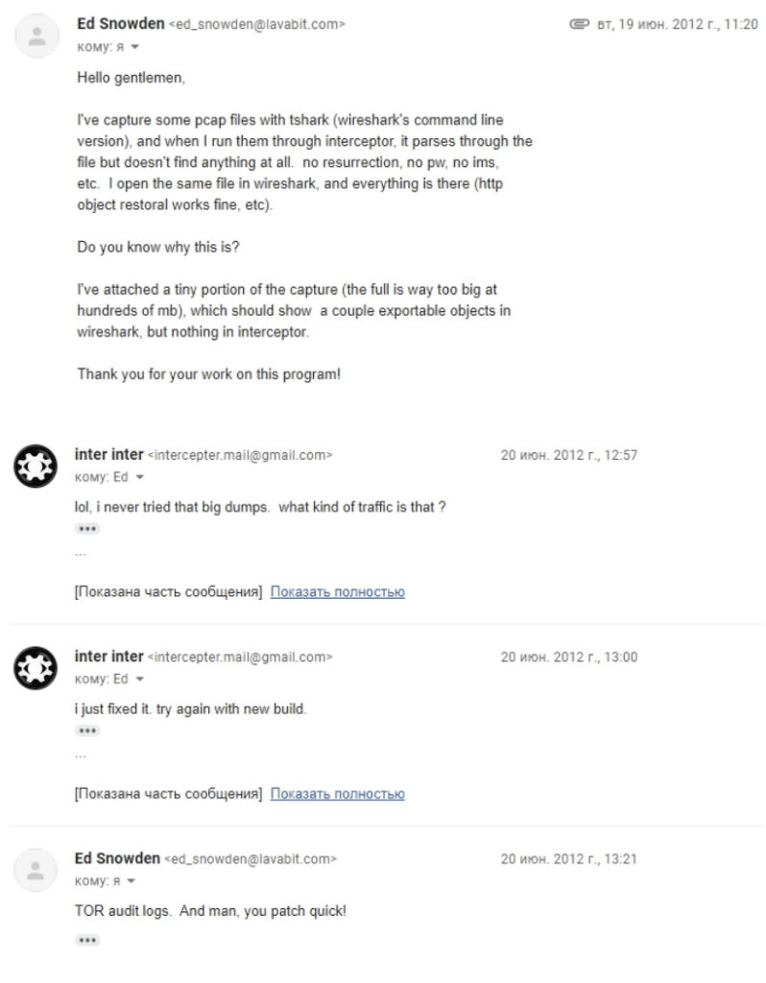
Task: Click inter inter's gear avatar at 13:00
Action: [36, 668]
